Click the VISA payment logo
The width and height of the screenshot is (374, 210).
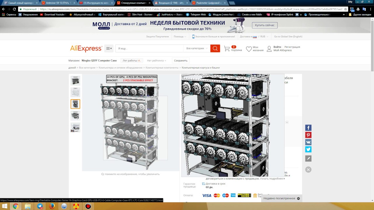(x=207, y=195)
